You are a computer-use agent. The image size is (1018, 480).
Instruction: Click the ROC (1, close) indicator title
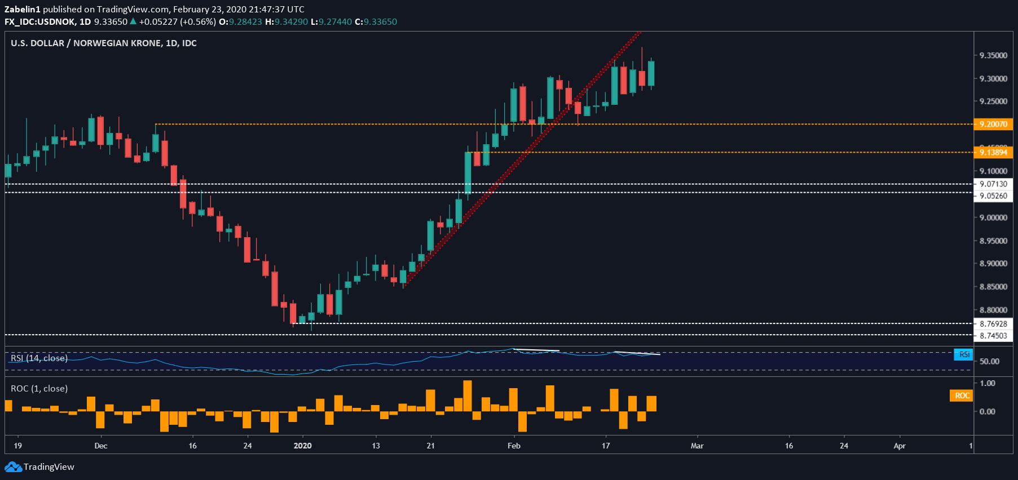click(39, 389)
